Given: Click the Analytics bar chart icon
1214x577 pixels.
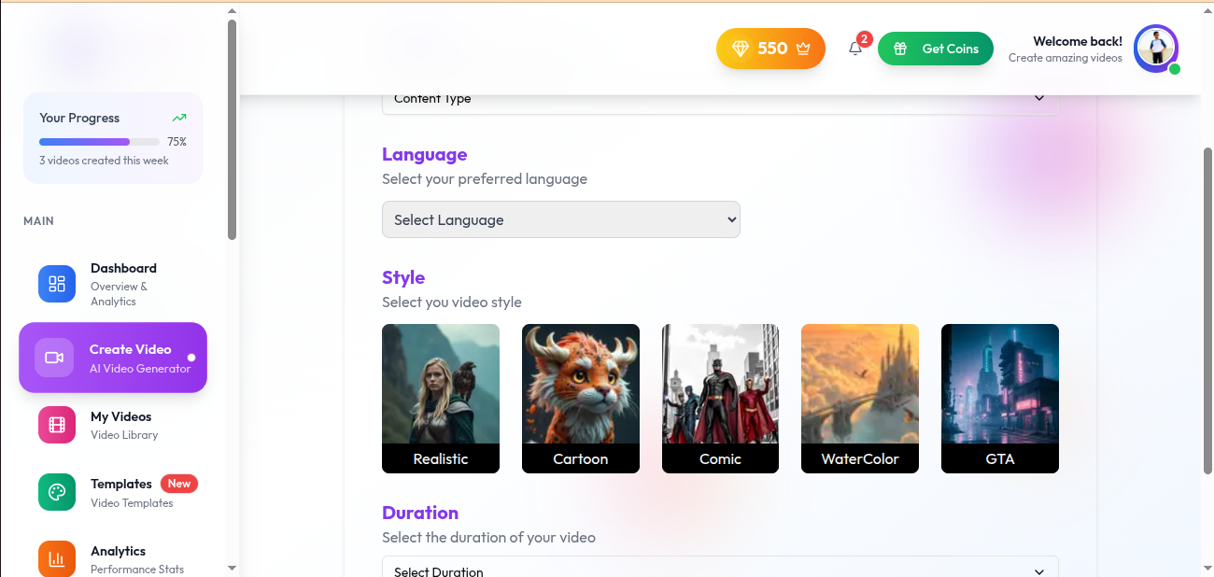Looking at the screenshot, I should pyautogui.click(x=57, y=558).
